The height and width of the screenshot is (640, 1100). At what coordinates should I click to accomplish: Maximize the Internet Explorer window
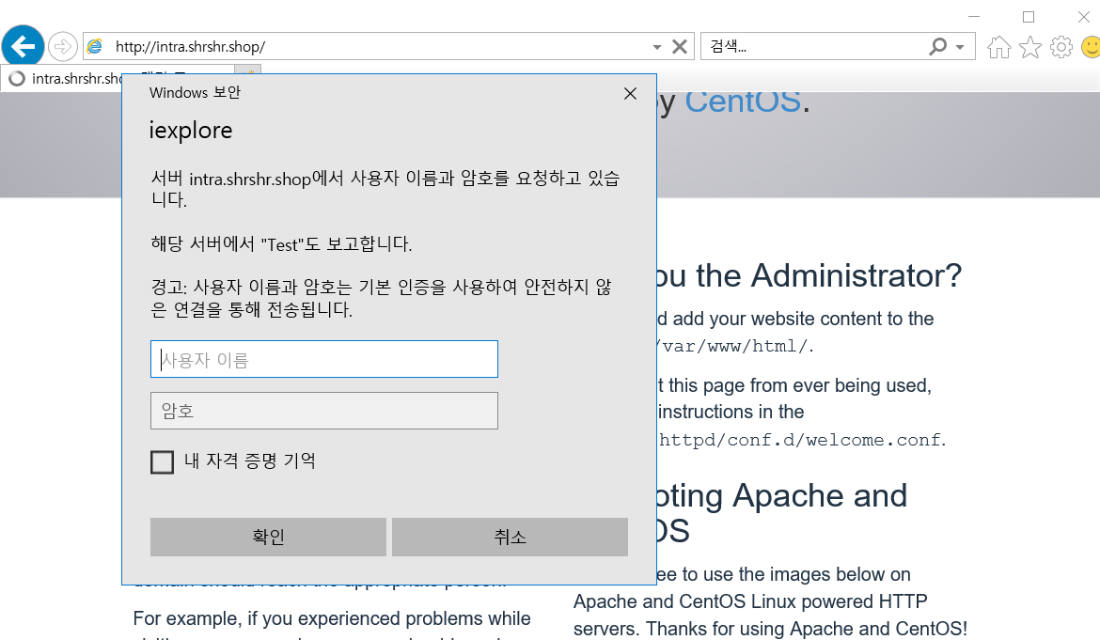(x=1029, y=16)
